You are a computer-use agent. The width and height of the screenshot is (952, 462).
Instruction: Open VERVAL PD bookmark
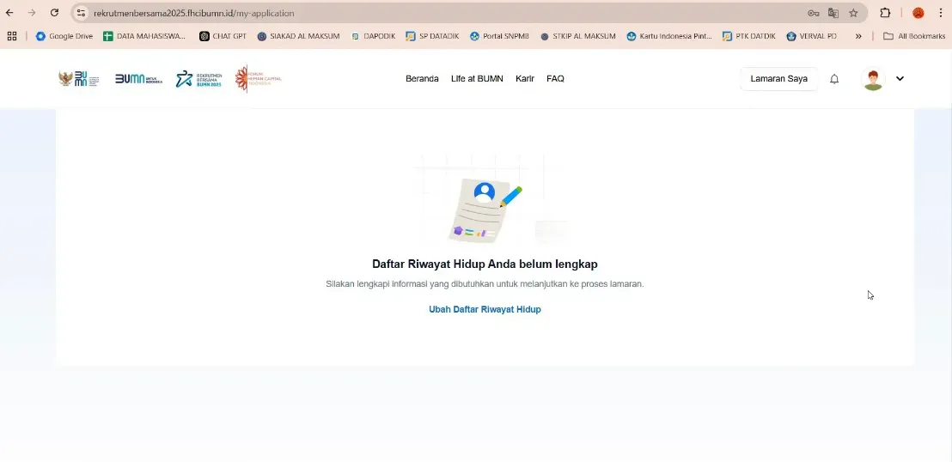coord(811,36)
